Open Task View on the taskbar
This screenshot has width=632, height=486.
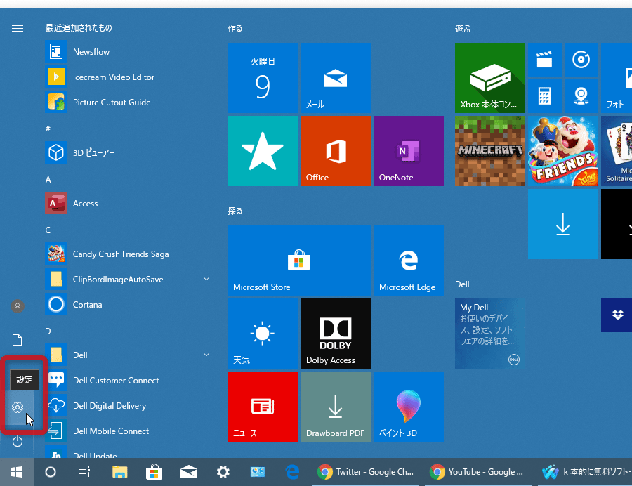84,472
